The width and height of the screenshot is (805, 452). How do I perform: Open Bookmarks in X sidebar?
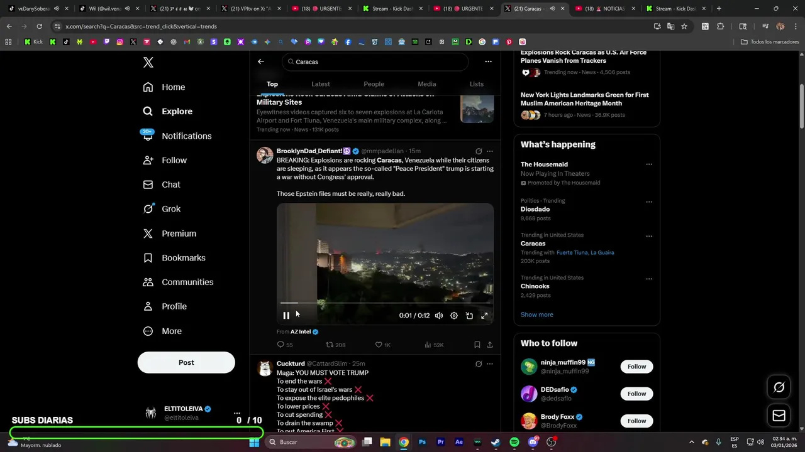(174, 258)
